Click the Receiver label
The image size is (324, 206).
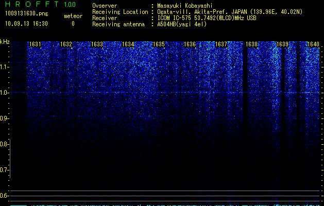tap(105, 18)
